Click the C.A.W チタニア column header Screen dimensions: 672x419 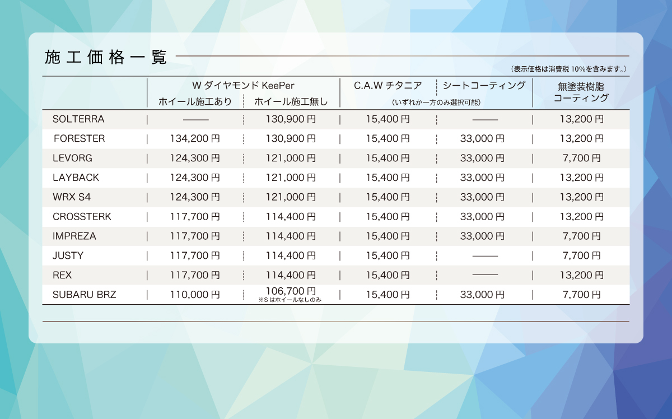point(388,86)
